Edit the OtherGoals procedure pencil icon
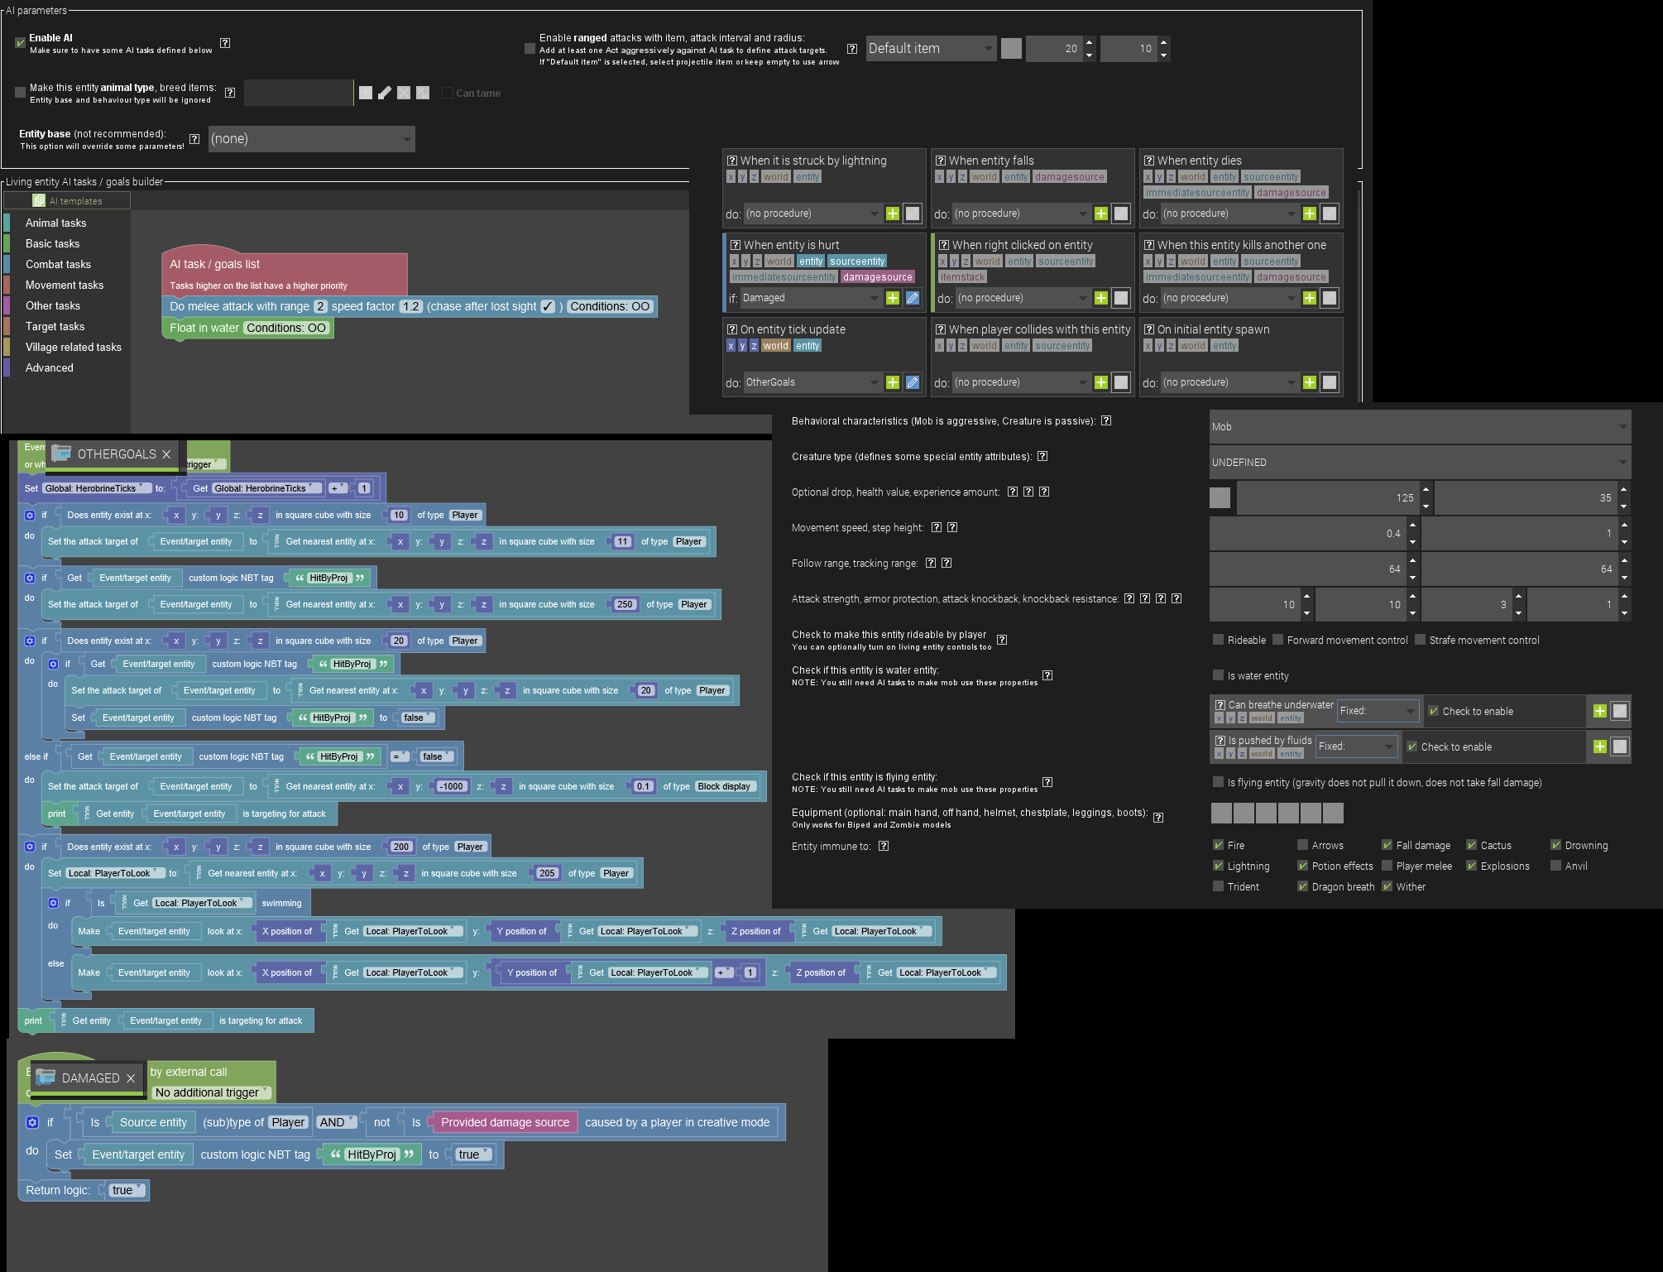Screen dimensions: 1663x1272 [x=912, y=382]
